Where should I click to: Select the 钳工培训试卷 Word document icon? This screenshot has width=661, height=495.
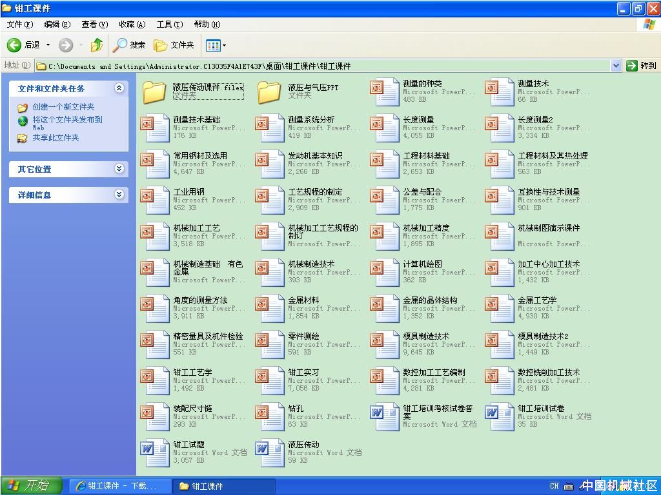pos(500,416)
